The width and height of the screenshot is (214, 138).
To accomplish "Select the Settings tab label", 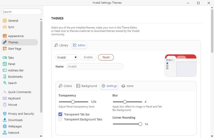I will point(112,86).
